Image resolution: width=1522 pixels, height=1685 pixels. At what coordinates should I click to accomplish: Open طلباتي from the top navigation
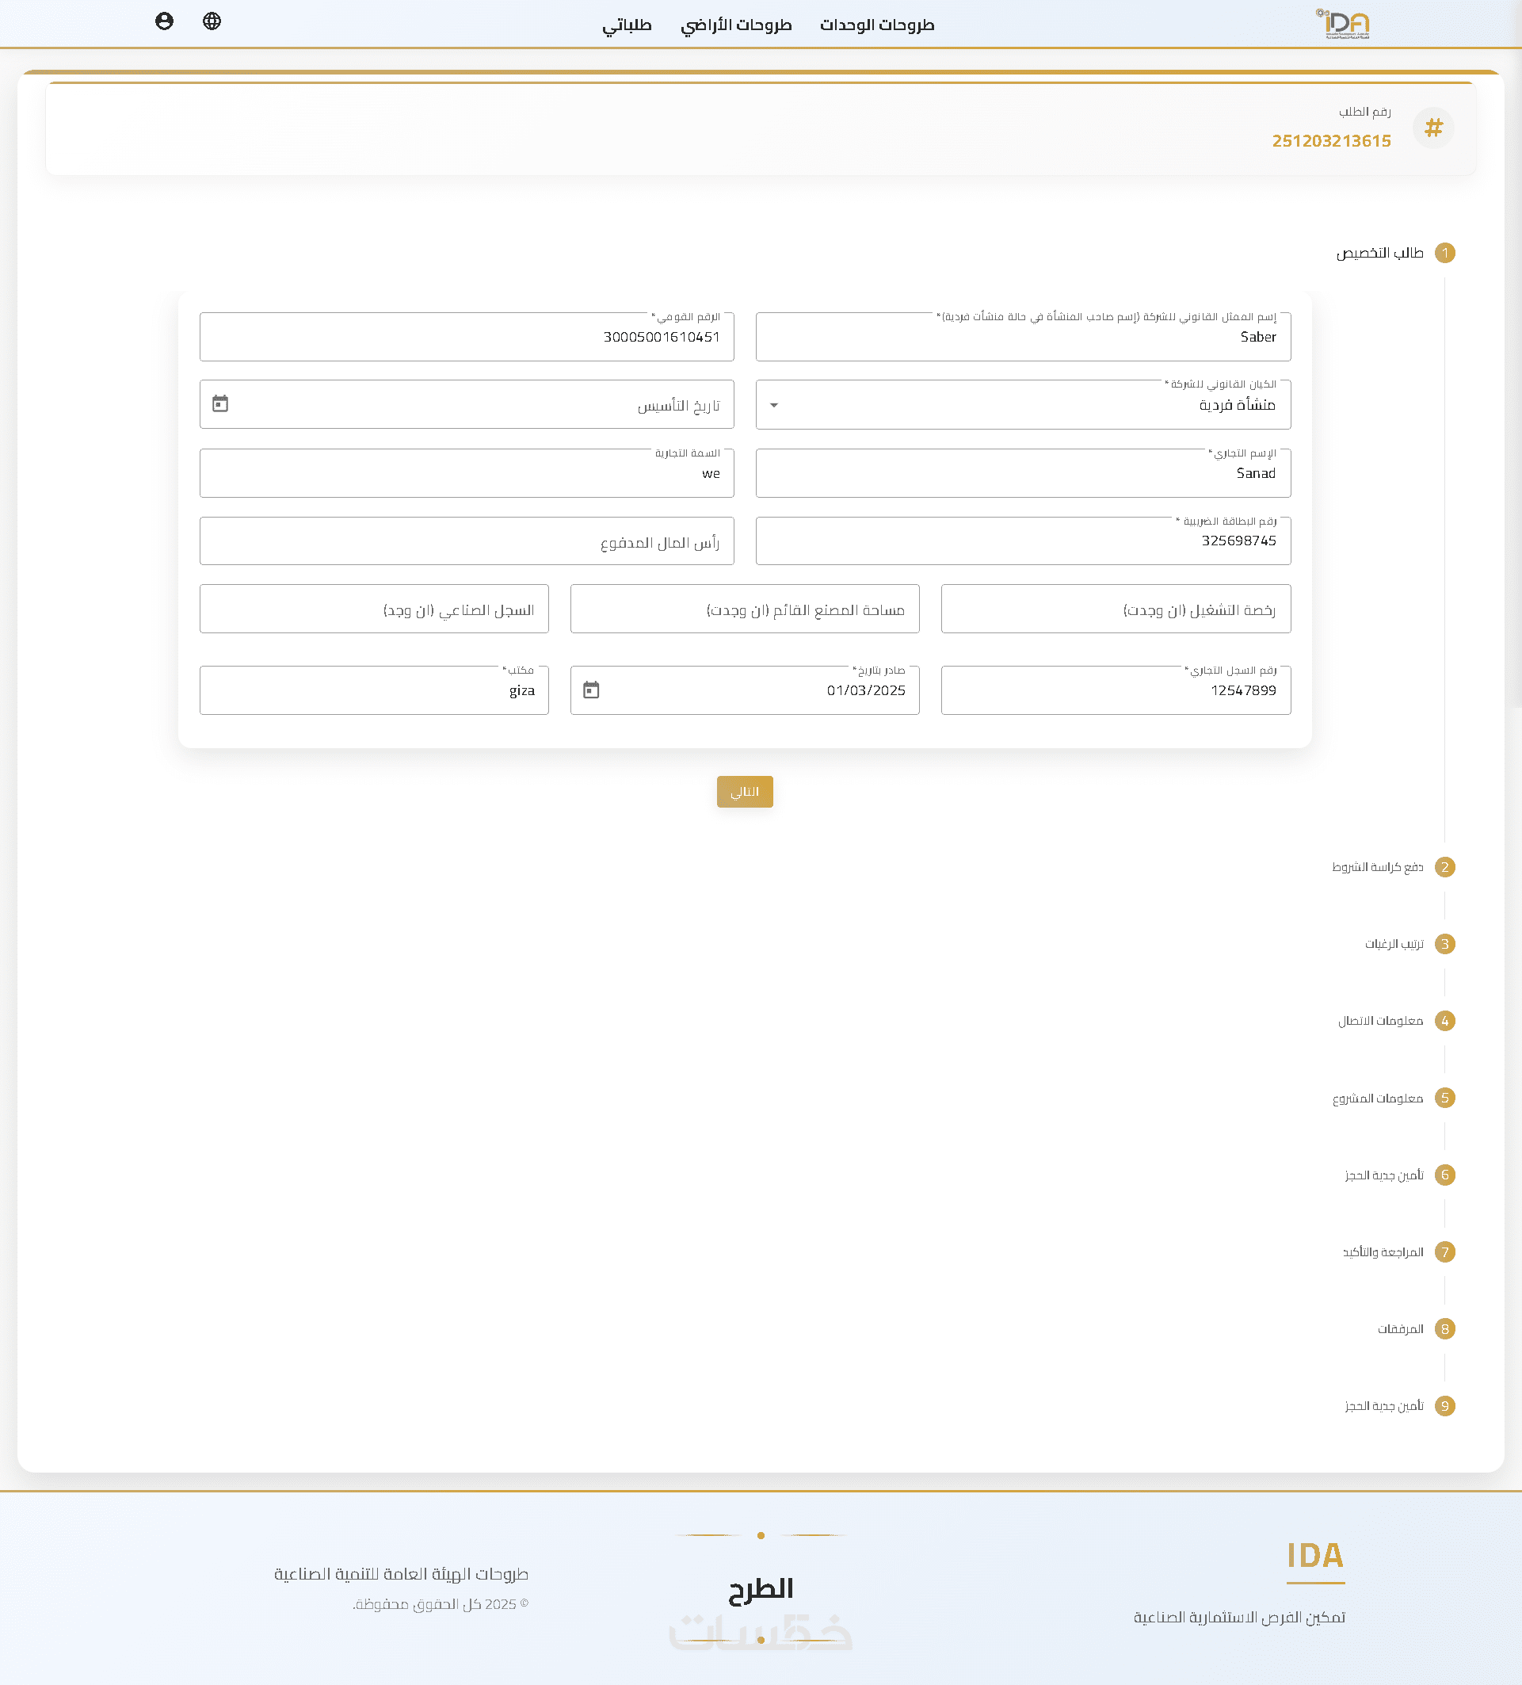click(627, 25)
